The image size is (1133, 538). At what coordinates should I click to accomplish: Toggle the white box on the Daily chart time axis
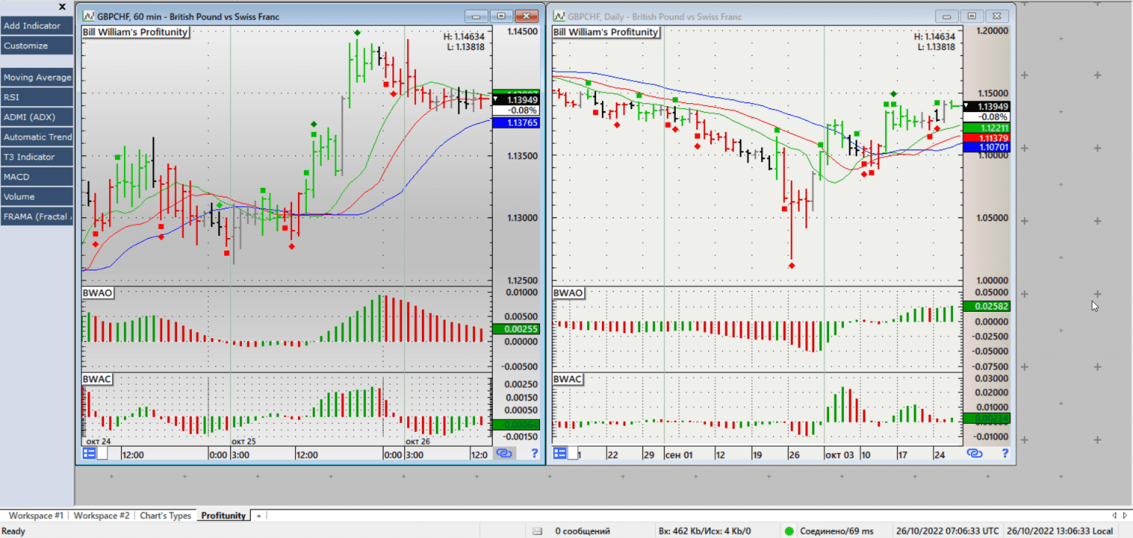[573, 454]
